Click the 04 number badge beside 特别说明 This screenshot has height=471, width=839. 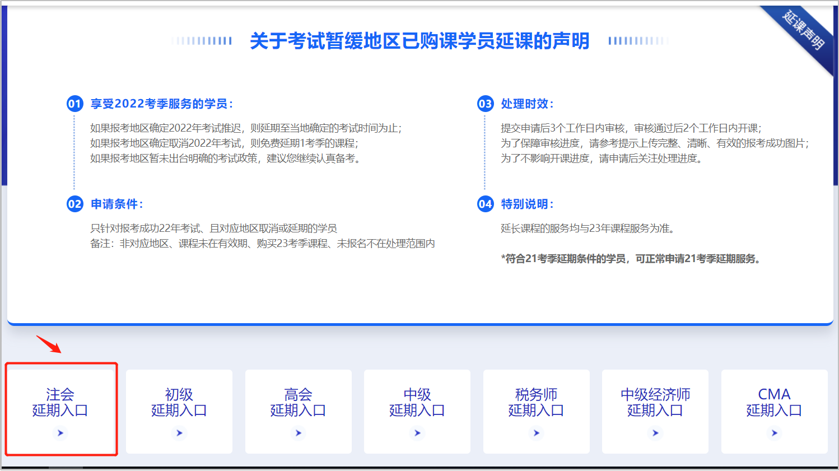click(485, 204)
